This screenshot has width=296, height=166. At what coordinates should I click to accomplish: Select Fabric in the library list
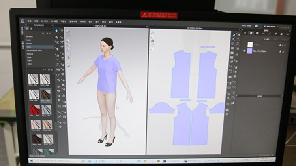pyautogui.click(x=29, y=47)
